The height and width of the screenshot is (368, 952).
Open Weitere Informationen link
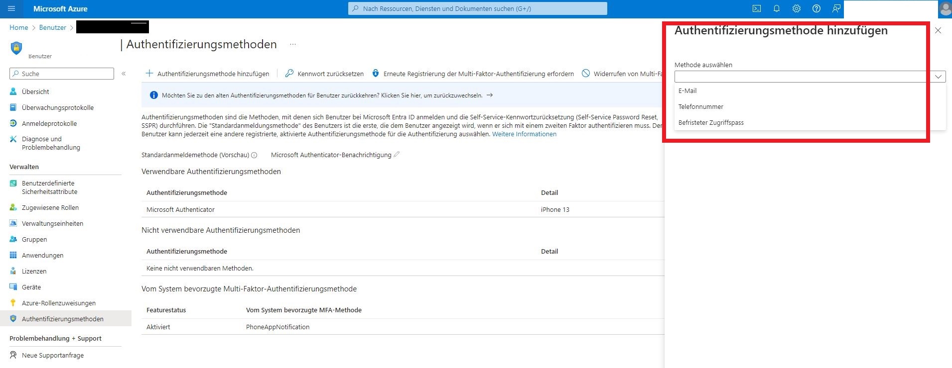coord(524,134)
